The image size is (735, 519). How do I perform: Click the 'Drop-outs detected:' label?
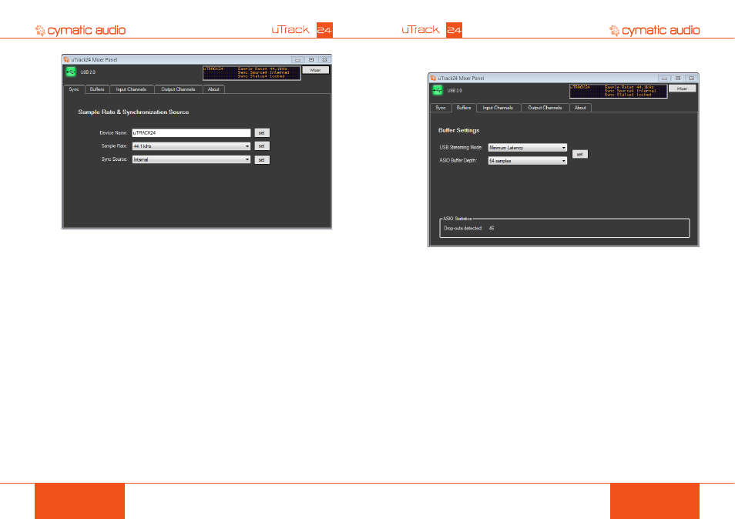point(463,229)
